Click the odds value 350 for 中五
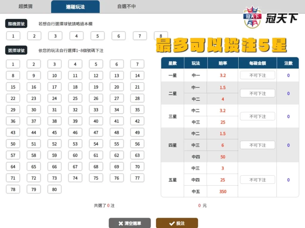The height and width of the screenshot is (228, 305). 222,191
